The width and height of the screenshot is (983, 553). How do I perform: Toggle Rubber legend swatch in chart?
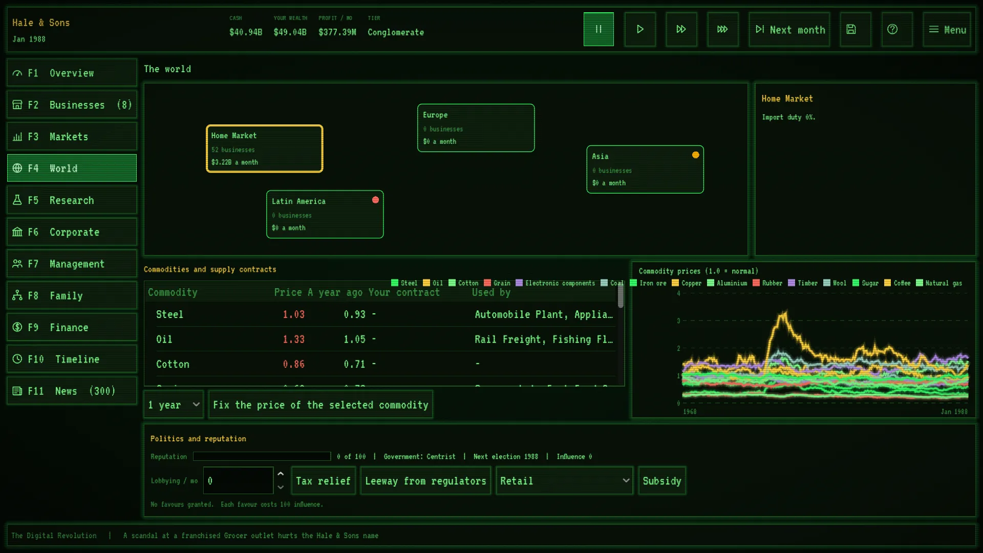[x=756, y=283]
